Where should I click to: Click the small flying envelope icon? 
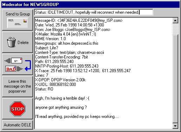[13, 61]
